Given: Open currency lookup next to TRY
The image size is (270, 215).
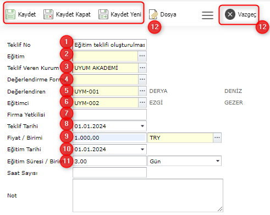Looking at the screenshot, I should [x=217, y=137].
